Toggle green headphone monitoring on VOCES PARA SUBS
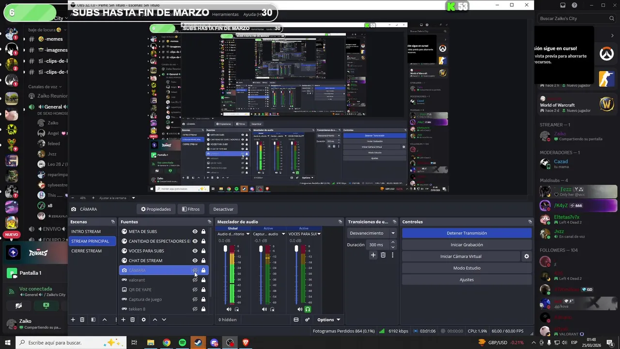 (x=308, y=309)
